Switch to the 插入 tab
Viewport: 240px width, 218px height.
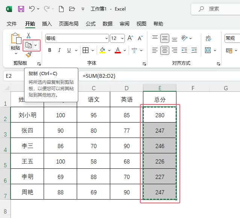tap(47, 24)
